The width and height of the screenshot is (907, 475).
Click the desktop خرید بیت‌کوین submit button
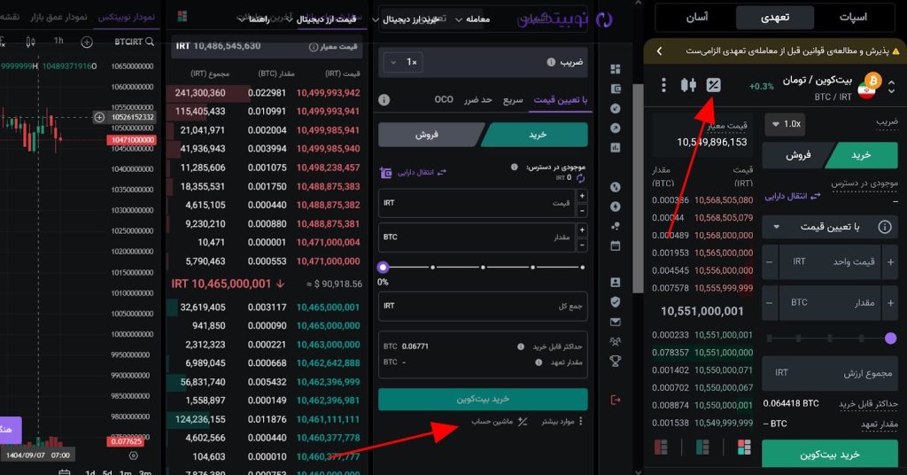pos(483,399)
